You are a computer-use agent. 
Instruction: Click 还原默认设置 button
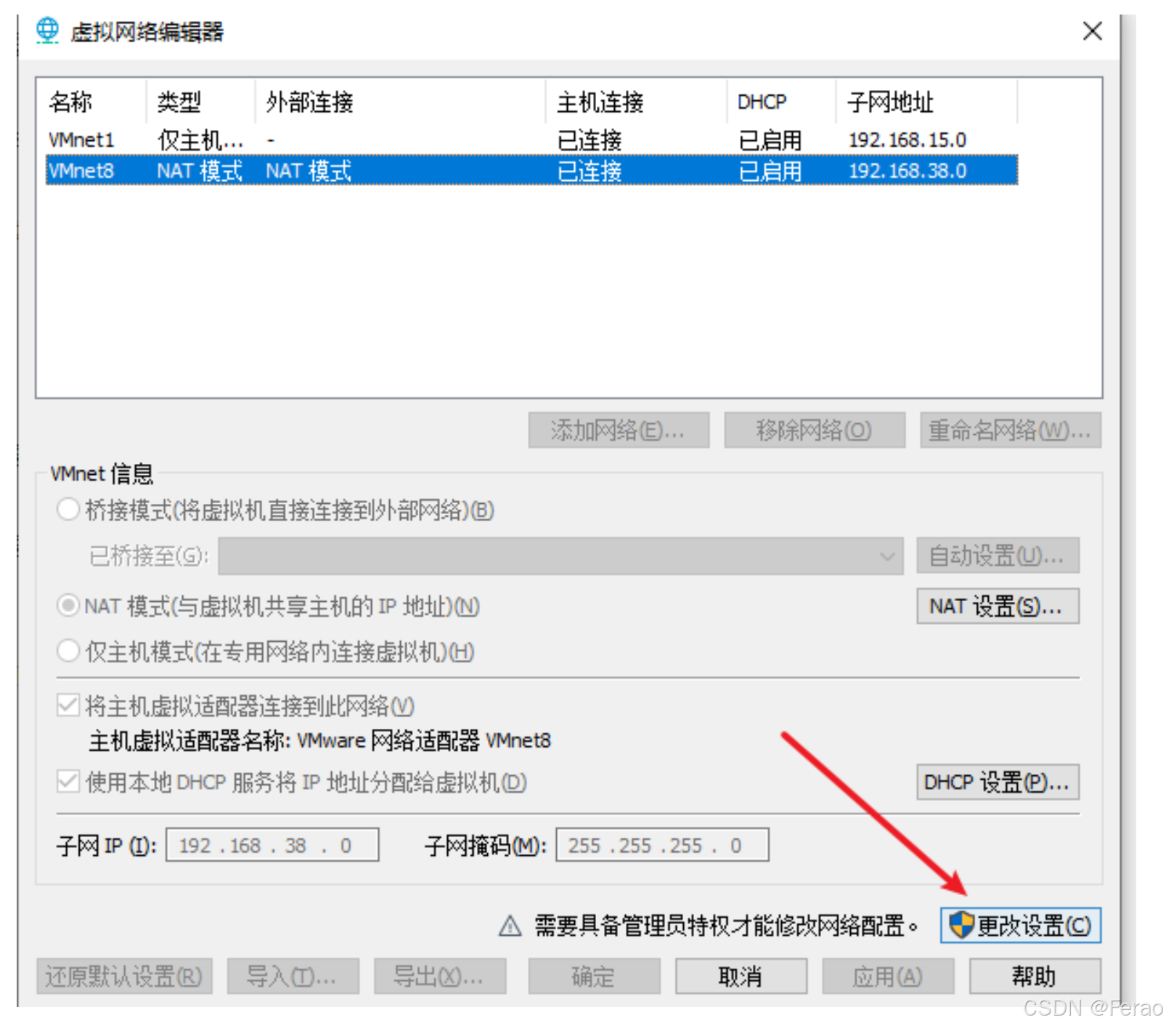coord(124,976)
